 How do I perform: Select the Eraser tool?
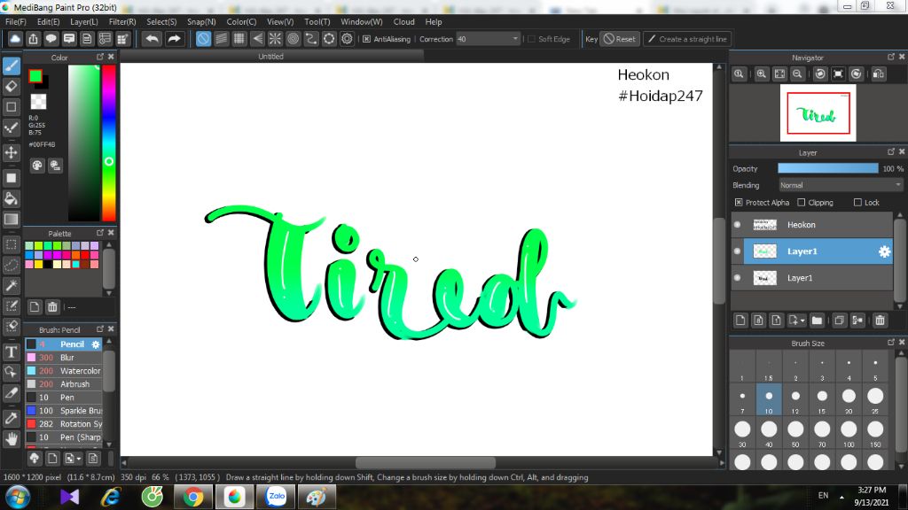[x=11, y=87]
